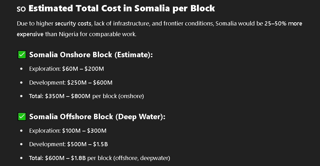Click the Somalia Onshore Block (Estimate) subheading

(x=91, y=55)
